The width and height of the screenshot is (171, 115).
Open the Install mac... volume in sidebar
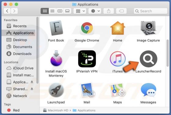pos(19,75)
